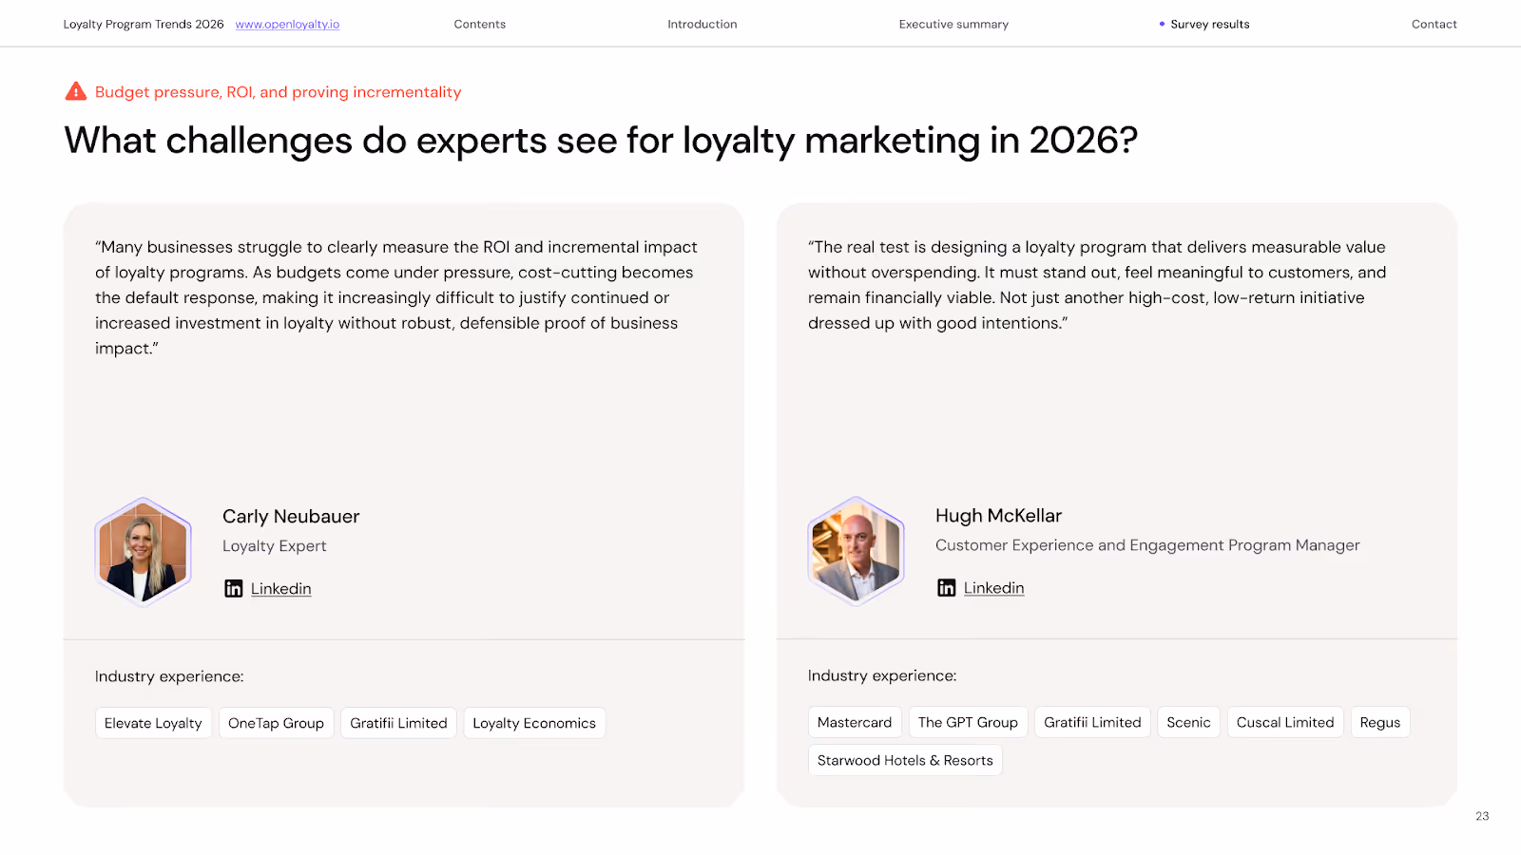The width and height of the screenshot is (1521, 855).
Task: Click the Loyalty Economics tag
Action: 534,723
